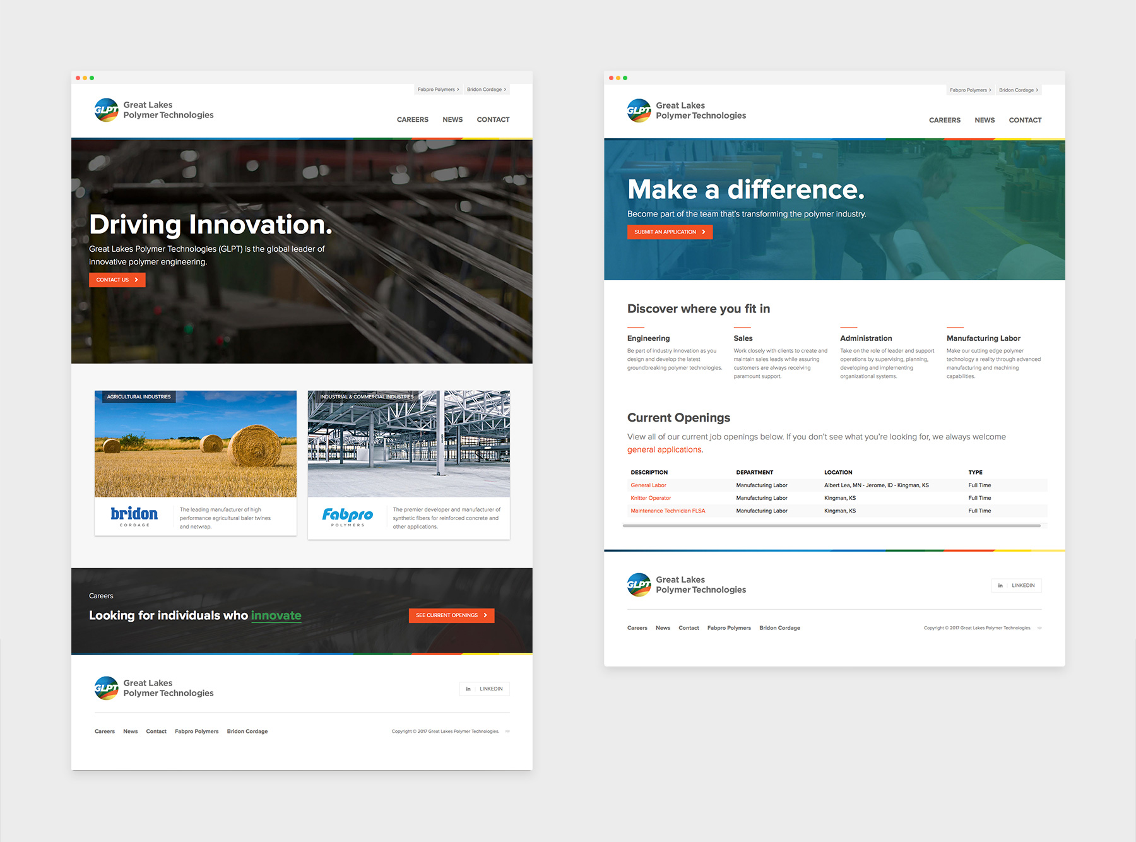Open the Knitter Operator job listing
This screenshot has width=1136, height=842.
(650, 497)
